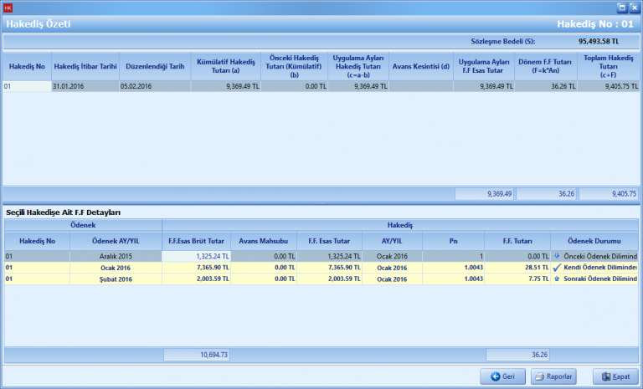Maximize the Hakediş Özeti window
643x389 pixels.
(622, 8)
